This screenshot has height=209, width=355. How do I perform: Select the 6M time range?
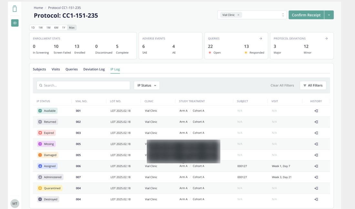pos(56,28)
